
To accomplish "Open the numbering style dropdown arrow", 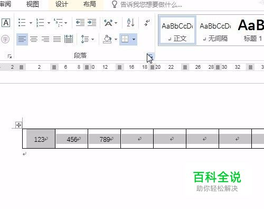I will 49,23.
